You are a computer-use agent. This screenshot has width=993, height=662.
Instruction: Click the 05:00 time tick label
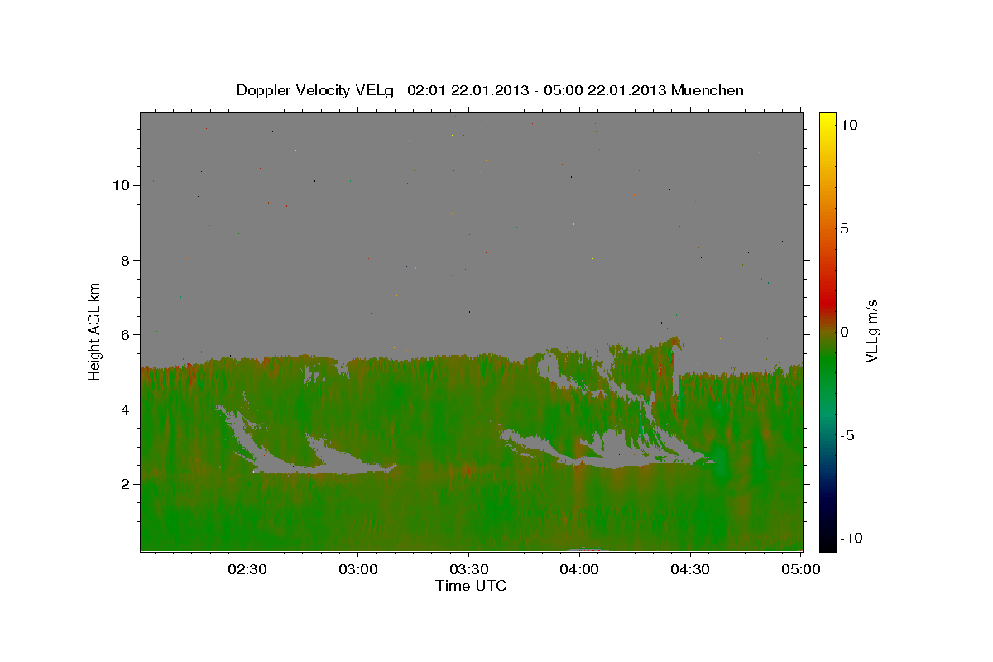pos(801,570)
